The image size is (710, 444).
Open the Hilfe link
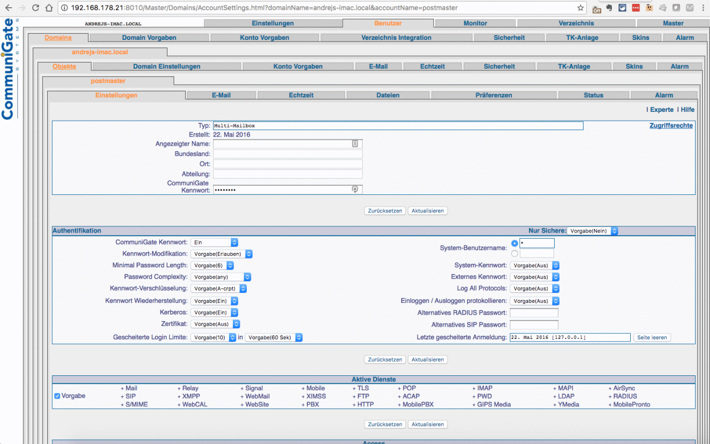click(687, 110)
